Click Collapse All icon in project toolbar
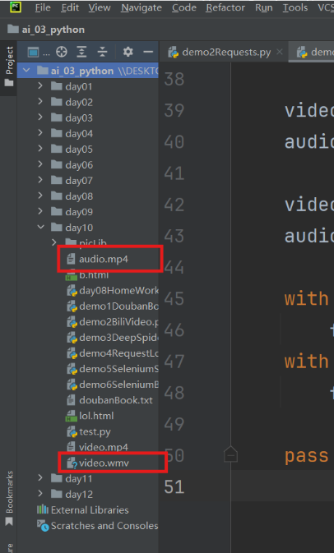The image size is (334, 553). (x=102, y=53)
